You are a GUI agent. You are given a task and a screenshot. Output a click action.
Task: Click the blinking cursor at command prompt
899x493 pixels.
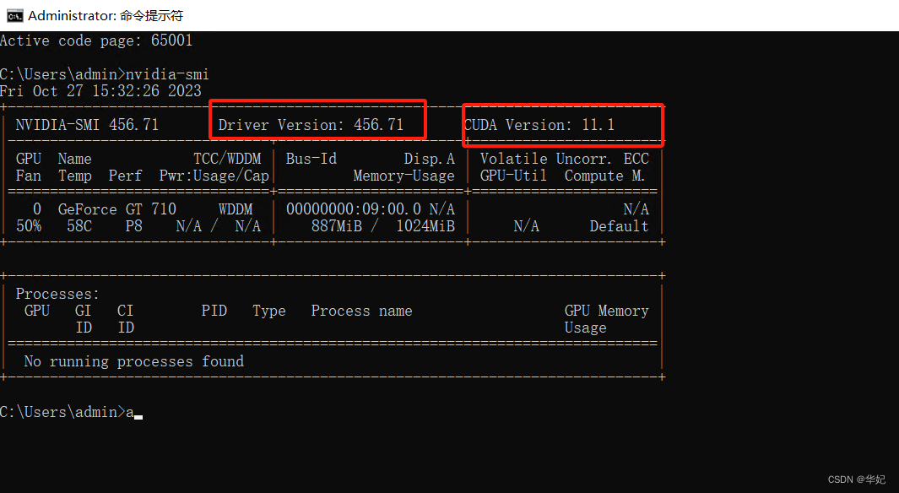coord(139,413)
